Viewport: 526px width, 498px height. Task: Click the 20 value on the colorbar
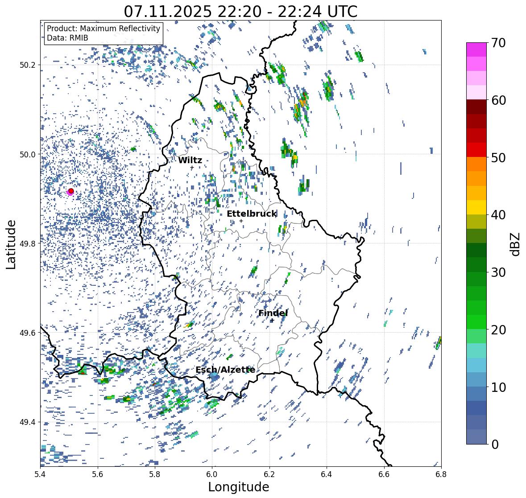coord(498,330)
